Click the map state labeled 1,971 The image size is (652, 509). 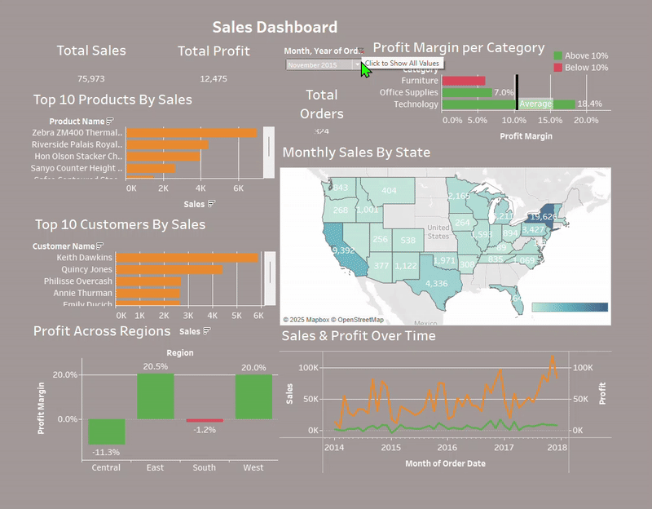[x=444, y=260]
